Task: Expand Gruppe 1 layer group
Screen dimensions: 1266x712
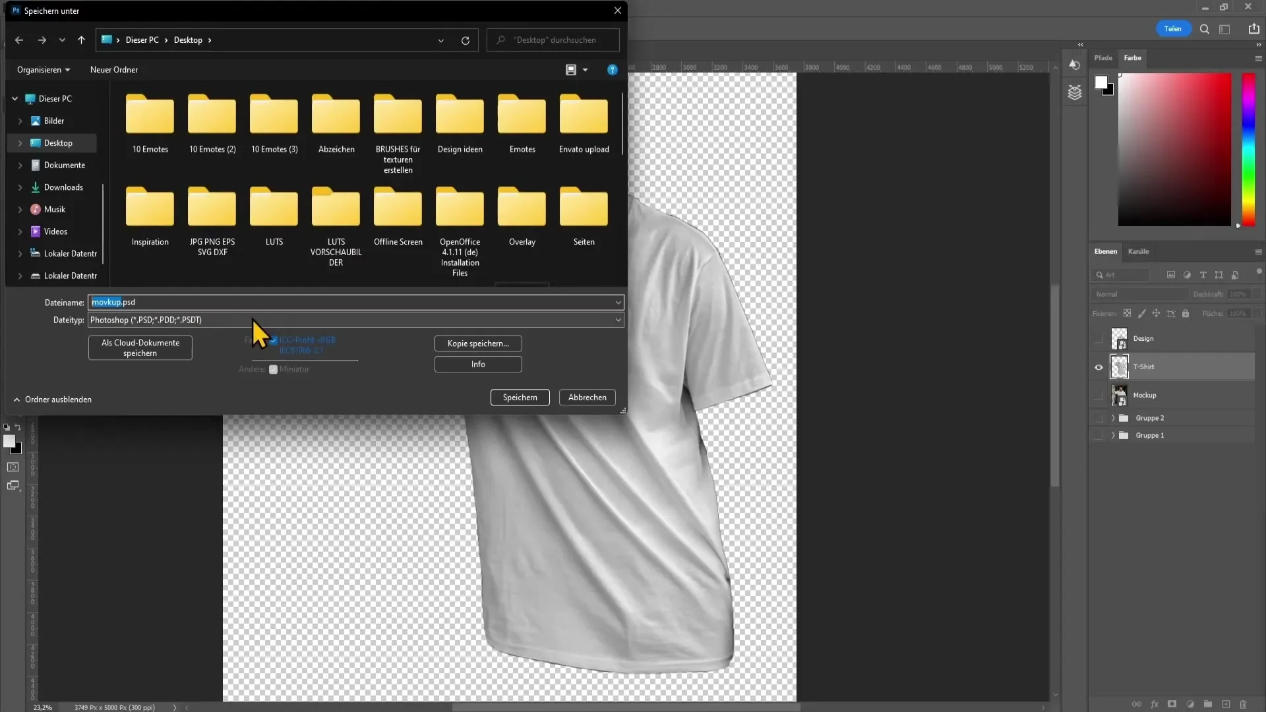Action: [x=1114, y=436]
